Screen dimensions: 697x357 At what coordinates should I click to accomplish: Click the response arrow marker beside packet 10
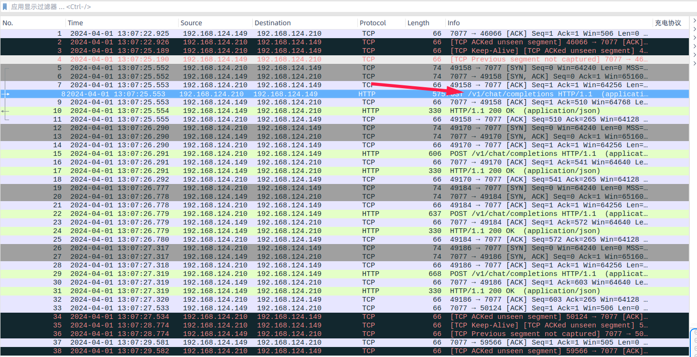5,111
